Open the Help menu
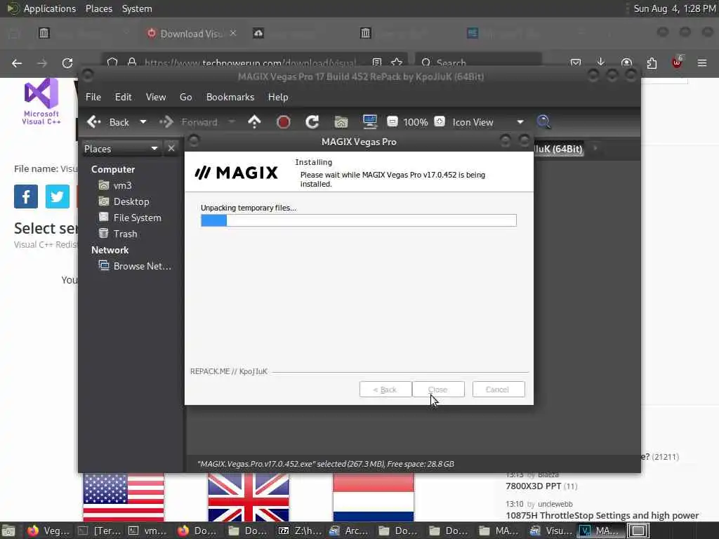The width and height of the screenshot is (719, 539). (x=278, y=97)
